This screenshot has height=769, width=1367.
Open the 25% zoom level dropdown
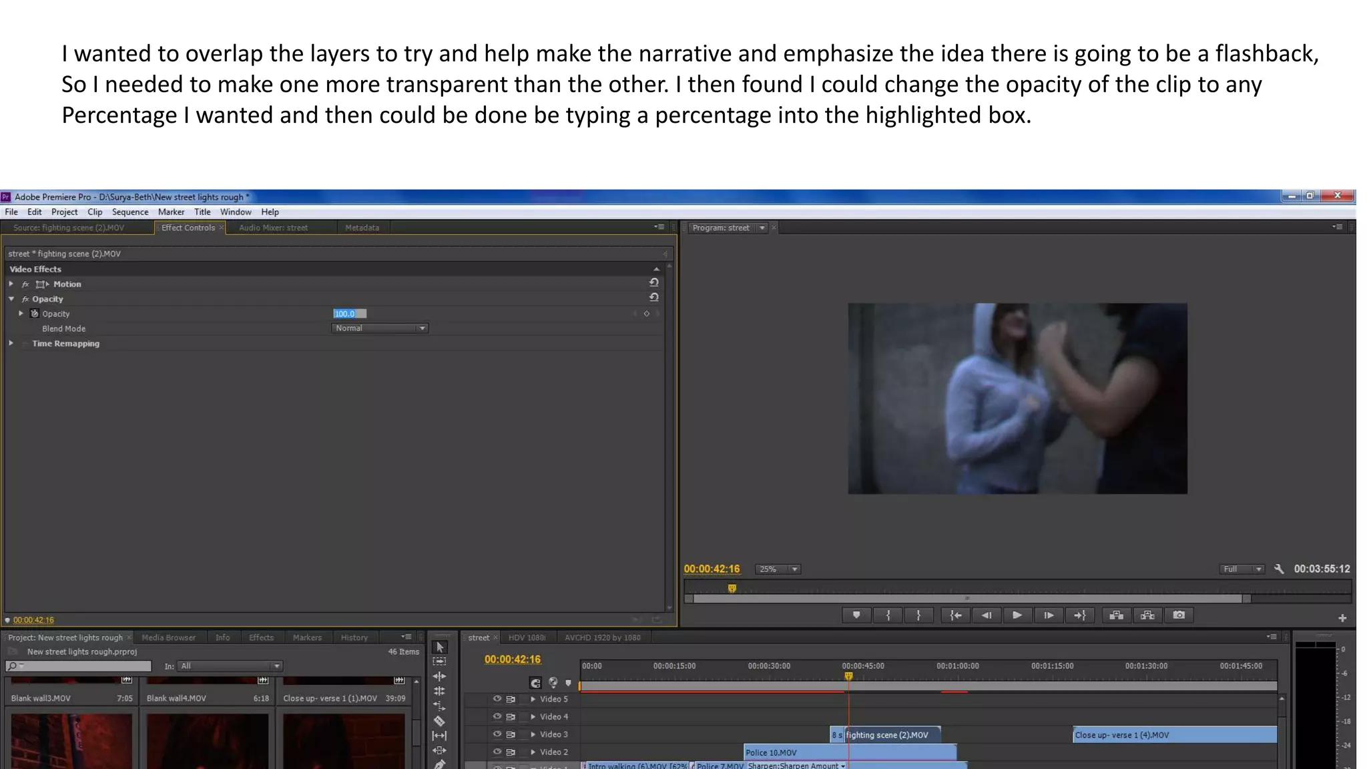point(778,569)
